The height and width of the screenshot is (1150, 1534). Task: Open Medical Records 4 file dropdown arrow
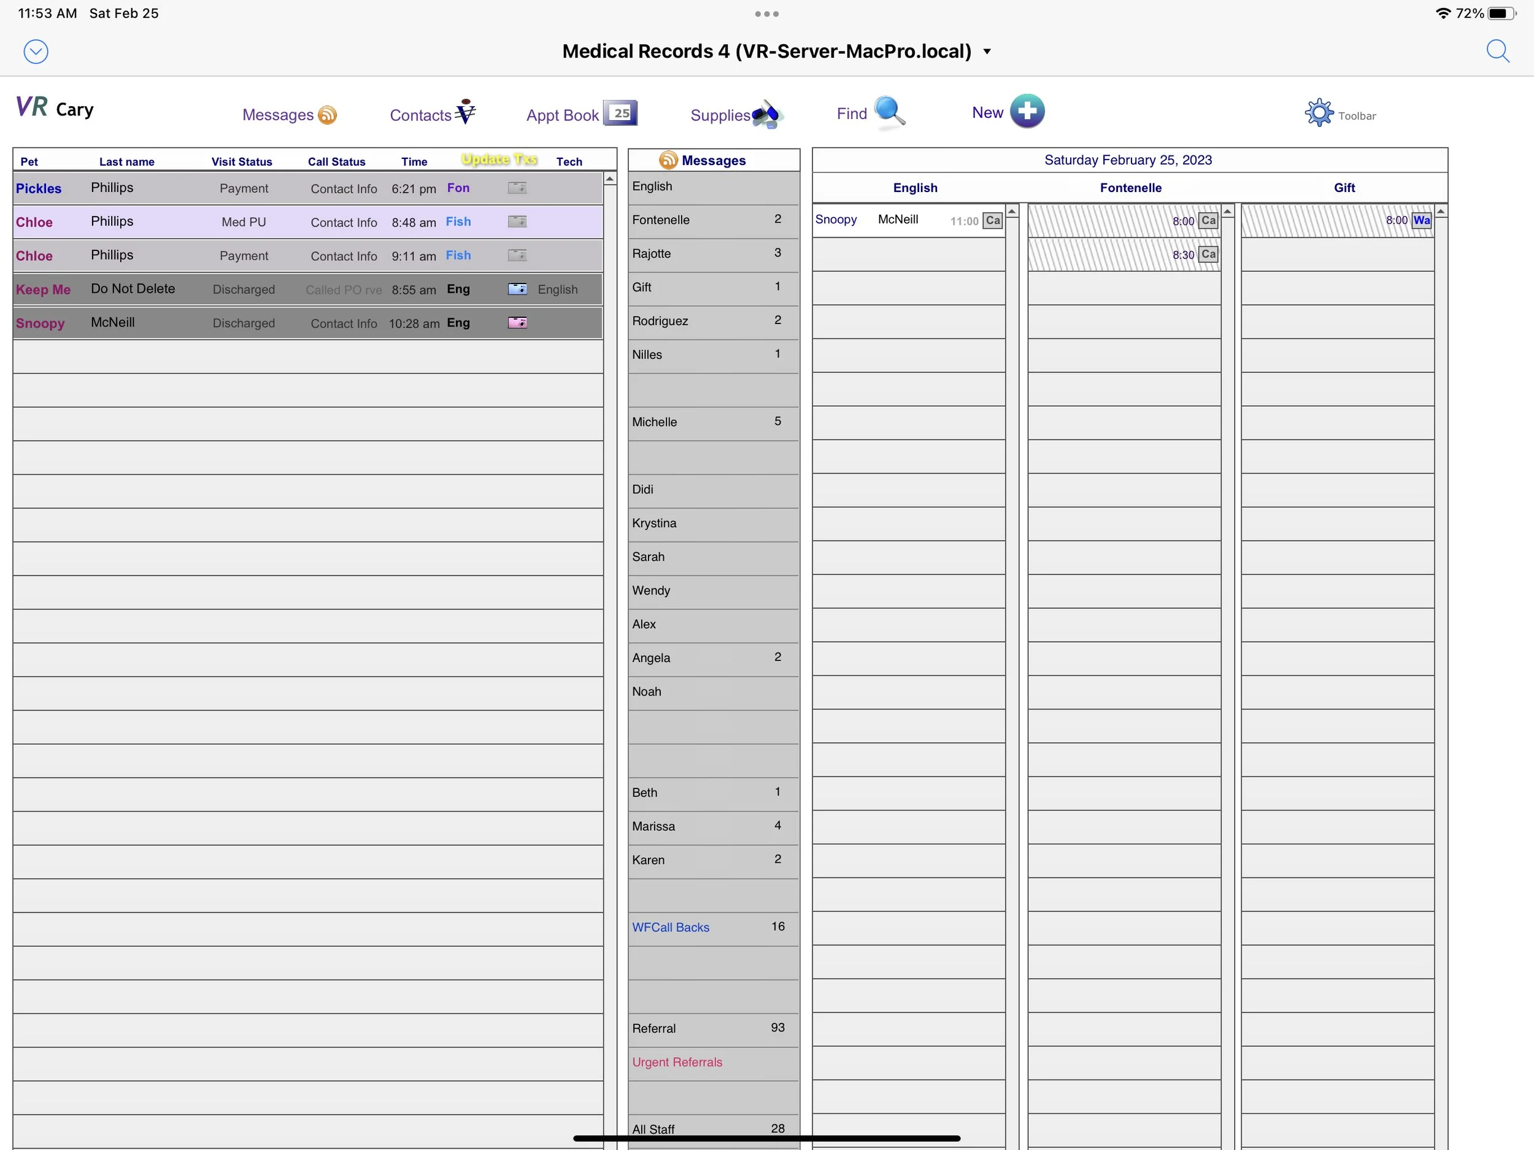pos(987,52)
